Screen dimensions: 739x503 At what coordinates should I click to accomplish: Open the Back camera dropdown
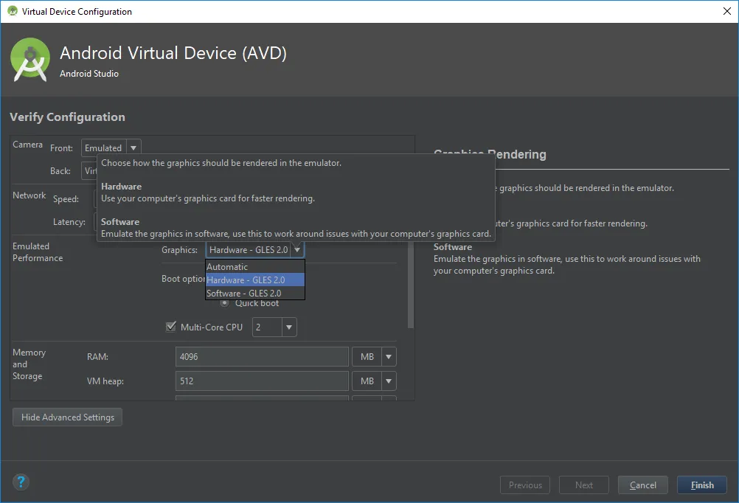point(89,170)
